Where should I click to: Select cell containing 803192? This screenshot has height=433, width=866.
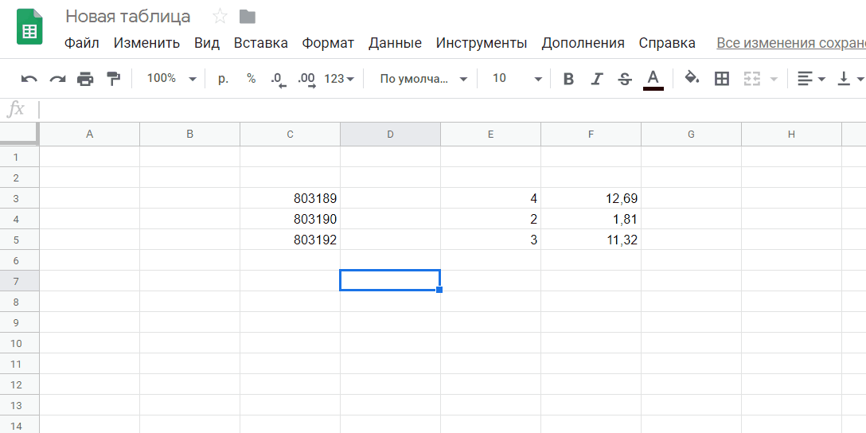290,240
